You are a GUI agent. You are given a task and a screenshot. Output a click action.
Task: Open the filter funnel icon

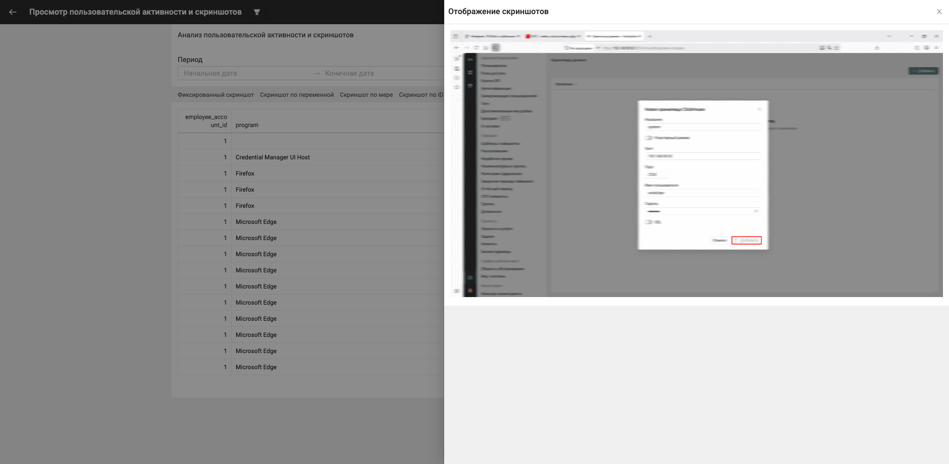click(x=257, y=12)
